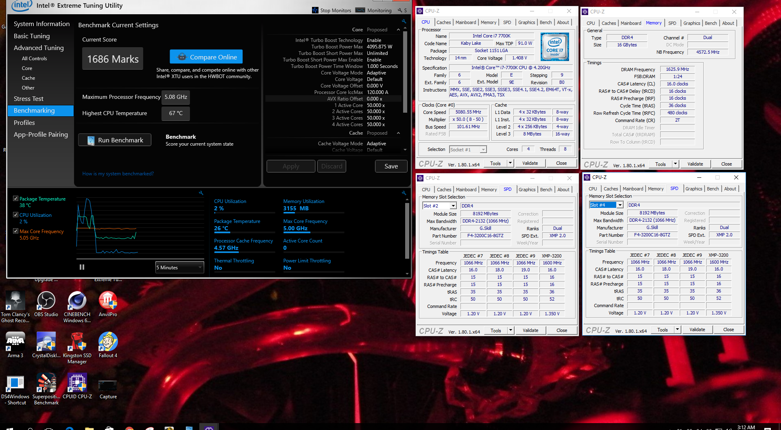This screenshot has width=781, height=430.
Task: Collapse the Core Proposed section
Action: [x=398, y=30]
